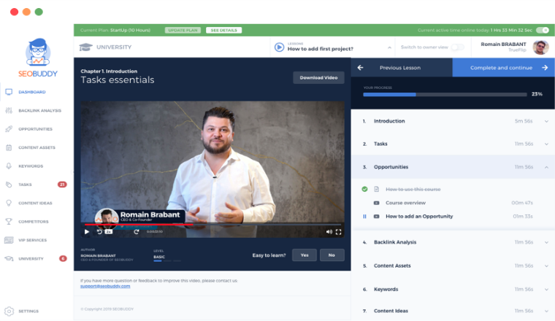Click the Download Video button
This screenshot has height=321, width=555.
point(318,78)
